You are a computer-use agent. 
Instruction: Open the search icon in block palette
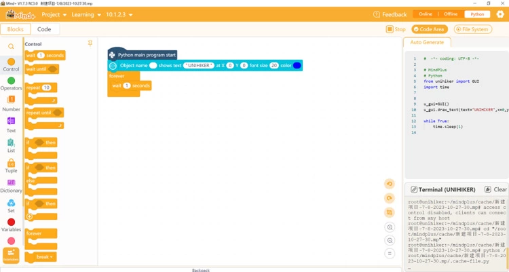tap(11, 47)
